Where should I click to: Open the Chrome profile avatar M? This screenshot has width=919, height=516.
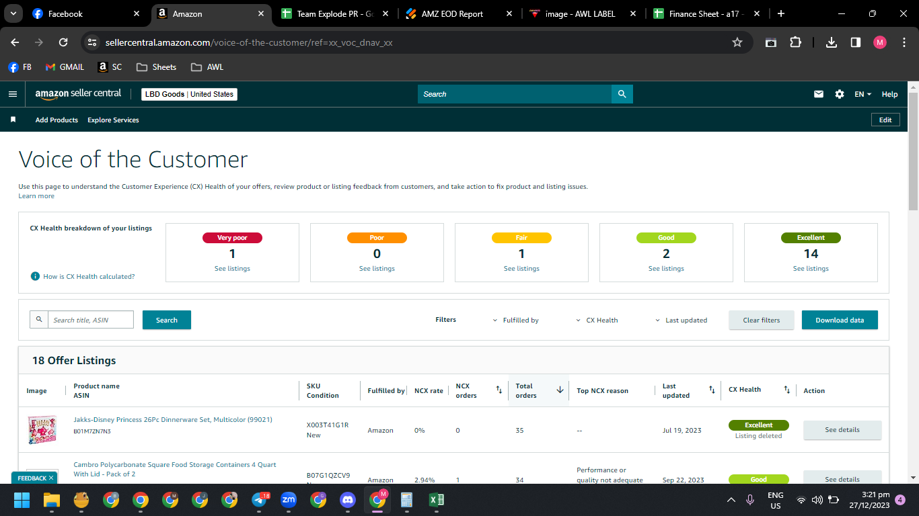(880, 42)
